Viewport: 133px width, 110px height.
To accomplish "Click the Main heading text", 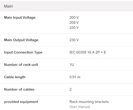I will [x=8, y=6].
